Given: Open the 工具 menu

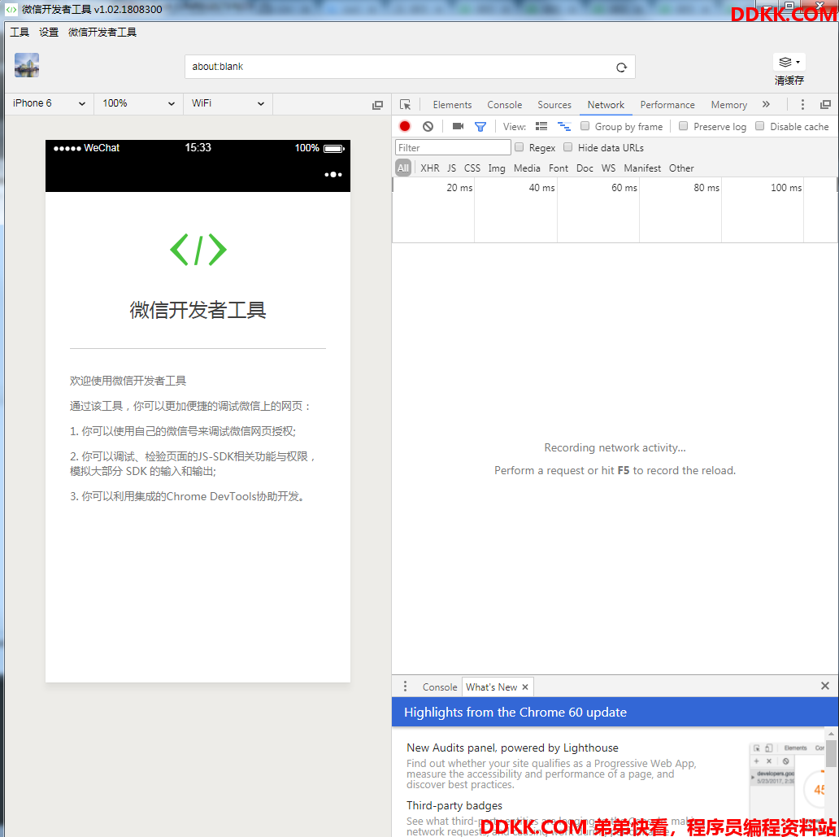Looking at the screenshot, I should click(20, 33).
